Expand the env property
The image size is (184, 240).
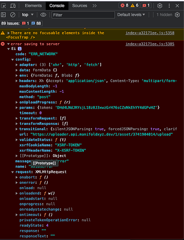16,75
